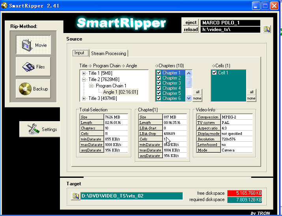Close the SmartRipper window

coord(274,6)
